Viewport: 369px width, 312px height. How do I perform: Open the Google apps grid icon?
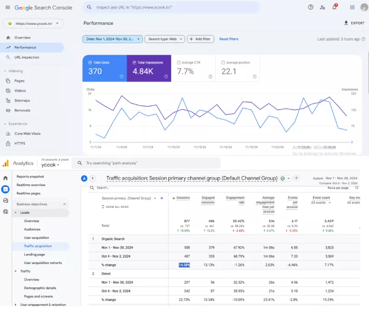[352, 7]
